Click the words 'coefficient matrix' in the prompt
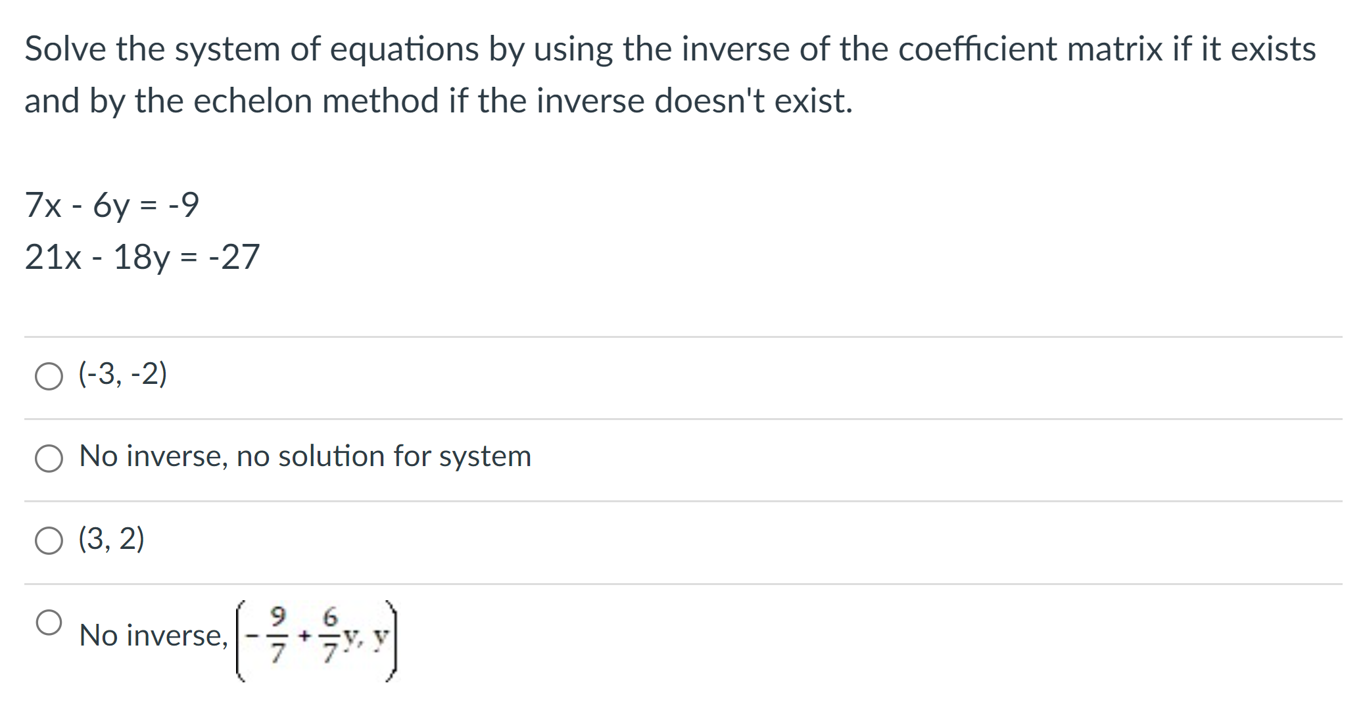The image size is (1363, 708). 1030,49
